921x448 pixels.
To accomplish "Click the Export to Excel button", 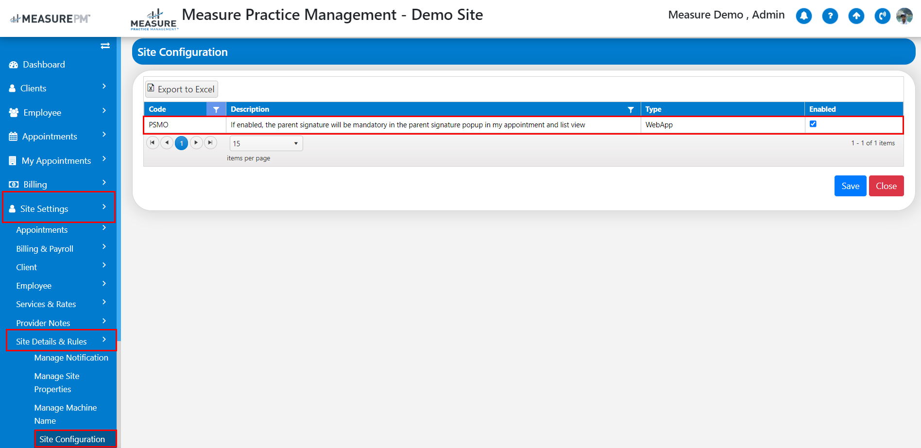I will pyautogui.click(x=181, y=89).
